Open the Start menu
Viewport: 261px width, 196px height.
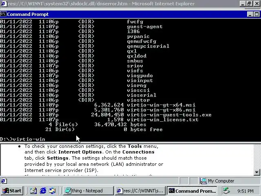12,191
